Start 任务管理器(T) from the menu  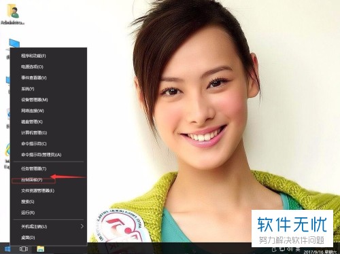pyautogui.click(x=48, y=168)
